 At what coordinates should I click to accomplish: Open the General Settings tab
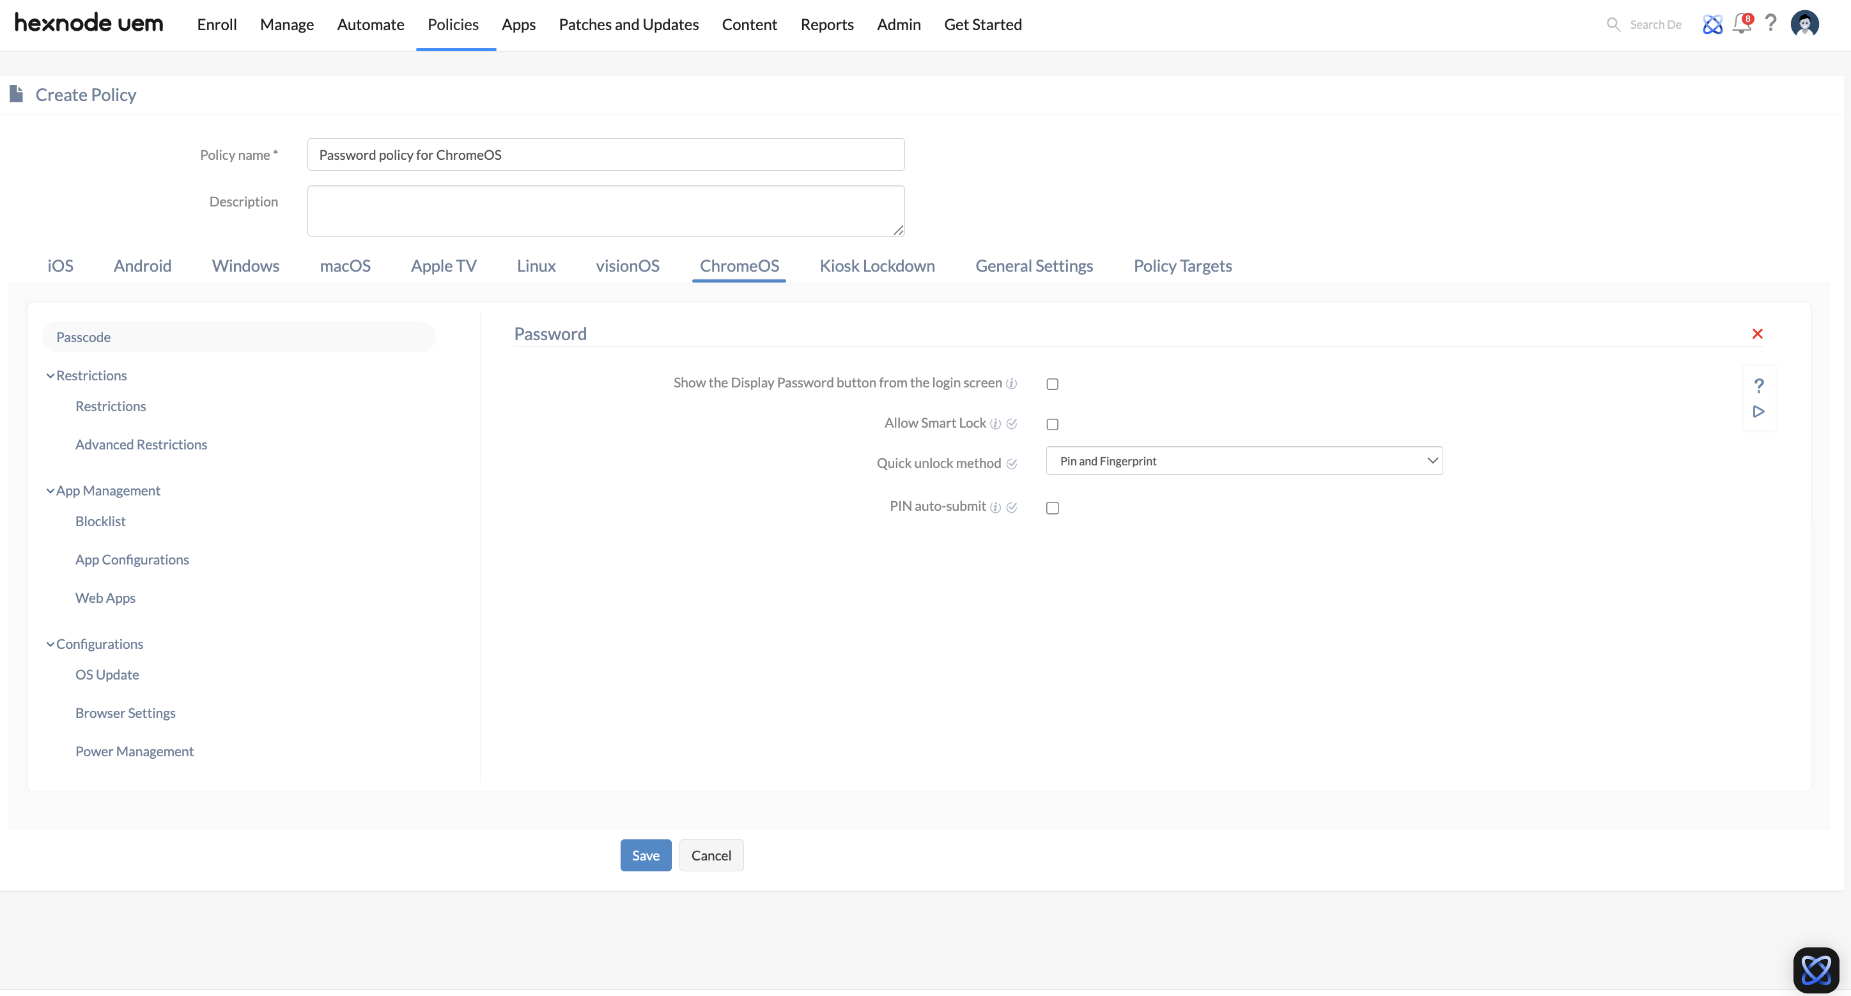1034,265
